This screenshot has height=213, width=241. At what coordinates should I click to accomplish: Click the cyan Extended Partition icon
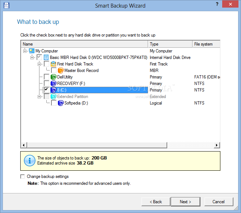(53, 97)
